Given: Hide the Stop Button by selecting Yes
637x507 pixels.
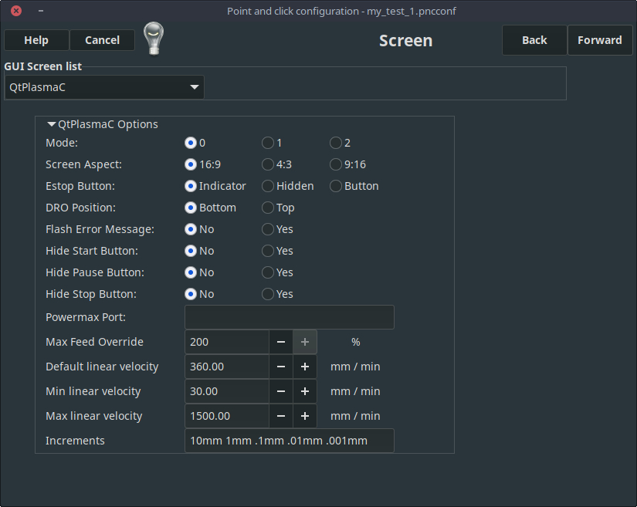Looking at the screenshot, I should [266, 293].
